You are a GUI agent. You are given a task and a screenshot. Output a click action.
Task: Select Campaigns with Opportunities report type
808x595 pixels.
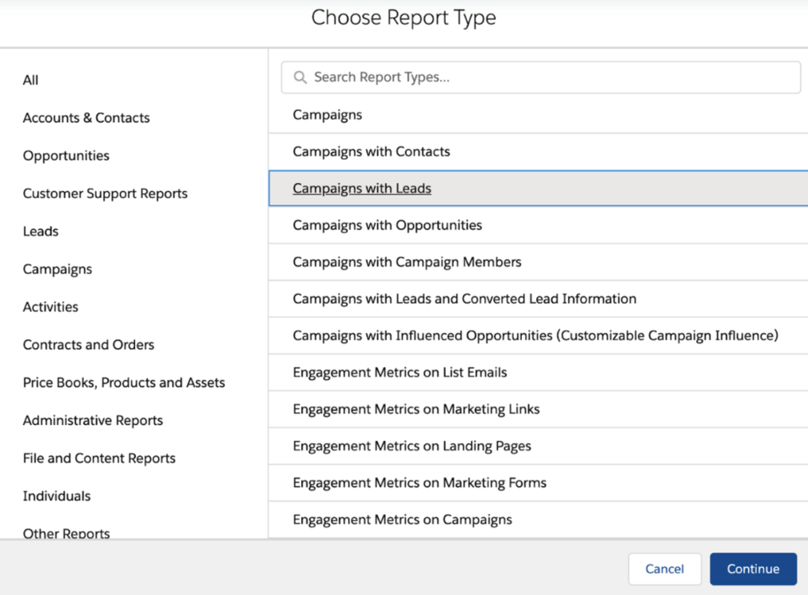[538, 225]
